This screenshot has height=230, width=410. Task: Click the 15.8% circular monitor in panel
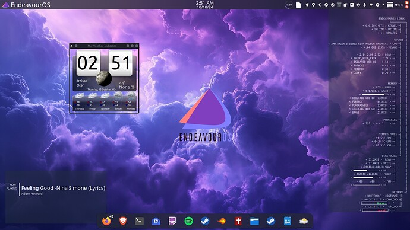(289, 5)
